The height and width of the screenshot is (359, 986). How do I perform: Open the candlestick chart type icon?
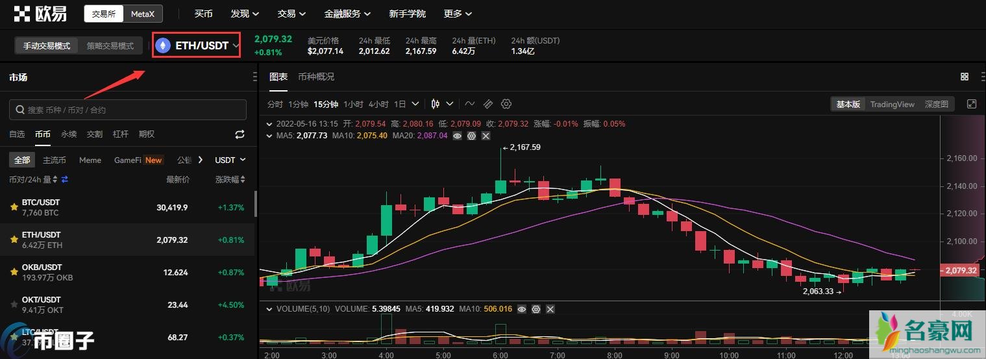click(x=435, y=104)
